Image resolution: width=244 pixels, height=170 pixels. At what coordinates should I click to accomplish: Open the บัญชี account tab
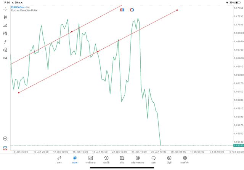169,159
